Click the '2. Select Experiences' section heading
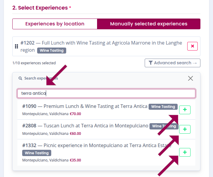 coord(40,8)
